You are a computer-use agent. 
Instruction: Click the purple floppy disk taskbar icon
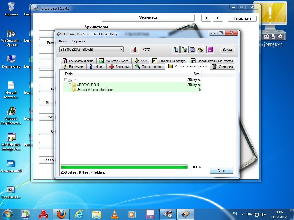(x=150, y=214)
